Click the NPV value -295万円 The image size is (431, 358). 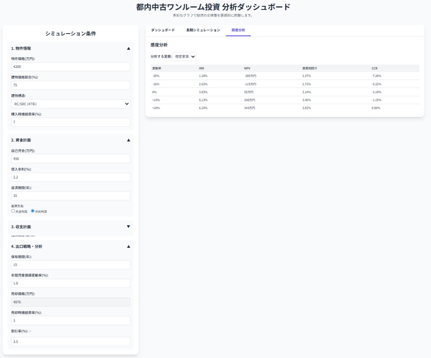tap(250, 76)
